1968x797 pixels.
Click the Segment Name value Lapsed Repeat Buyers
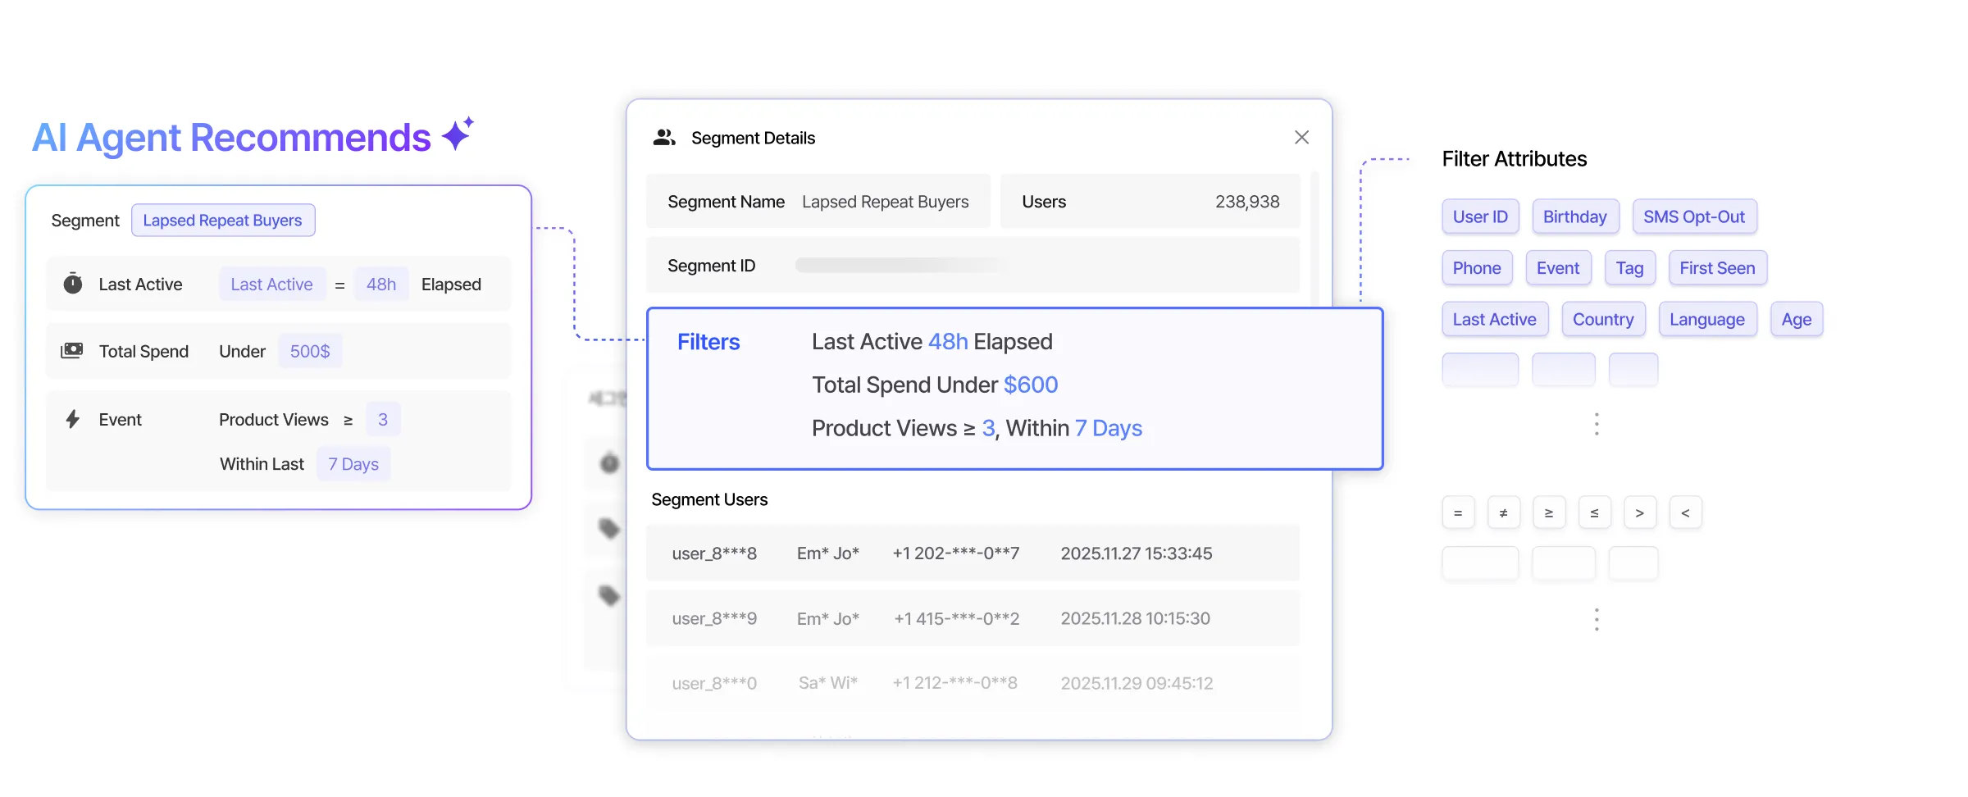[x=886, y=202]
